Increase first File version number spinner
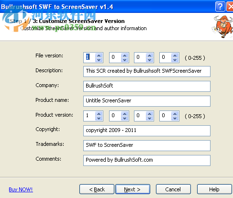Screen dimensions: 233x198 [99, 55]
